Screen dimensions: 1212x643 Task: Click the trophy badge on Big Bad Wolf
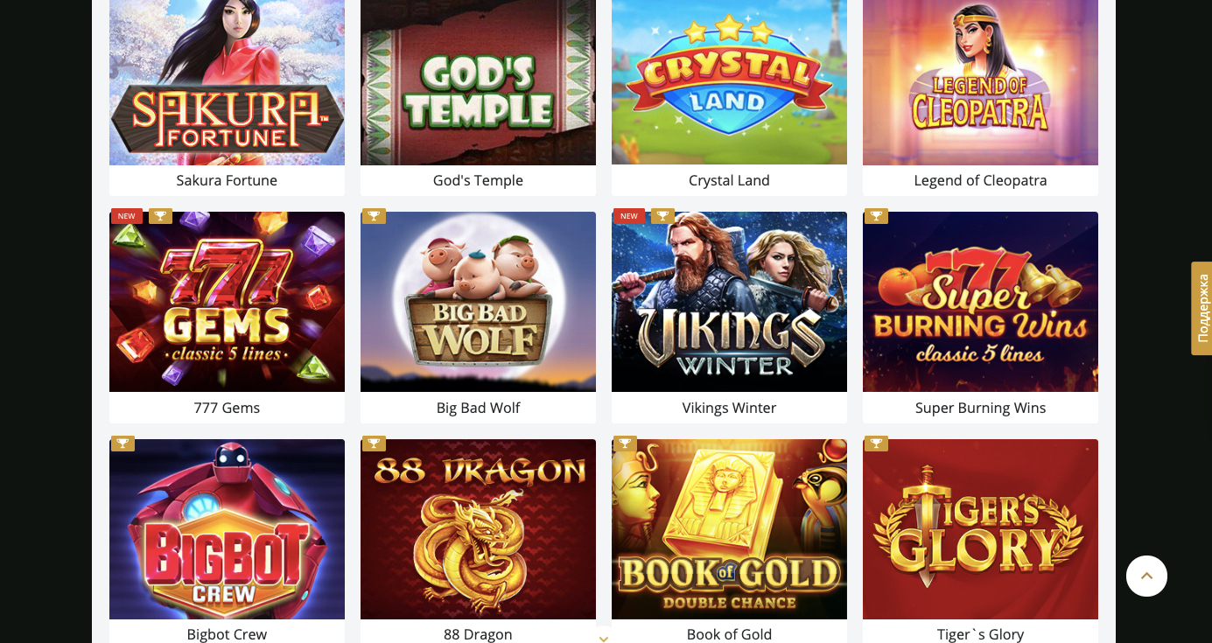(x=374, y=216)
